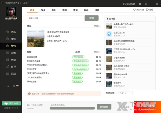The width and height of the screenshot is (161, 113).
Task: Open 意见反馈 feedback
Action: tap(129, 4)
